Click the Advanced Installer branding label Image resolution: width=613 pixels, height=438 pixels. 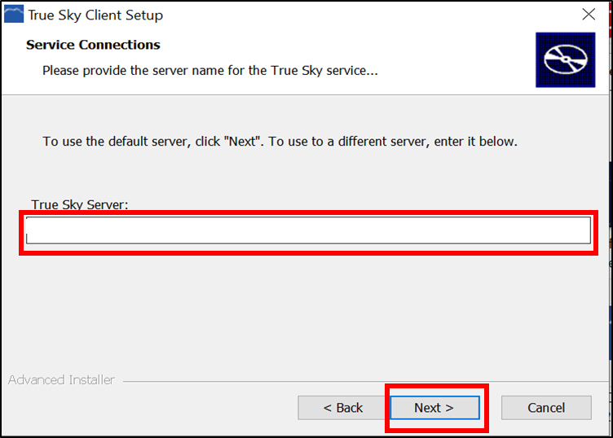(x=61, y=380)
